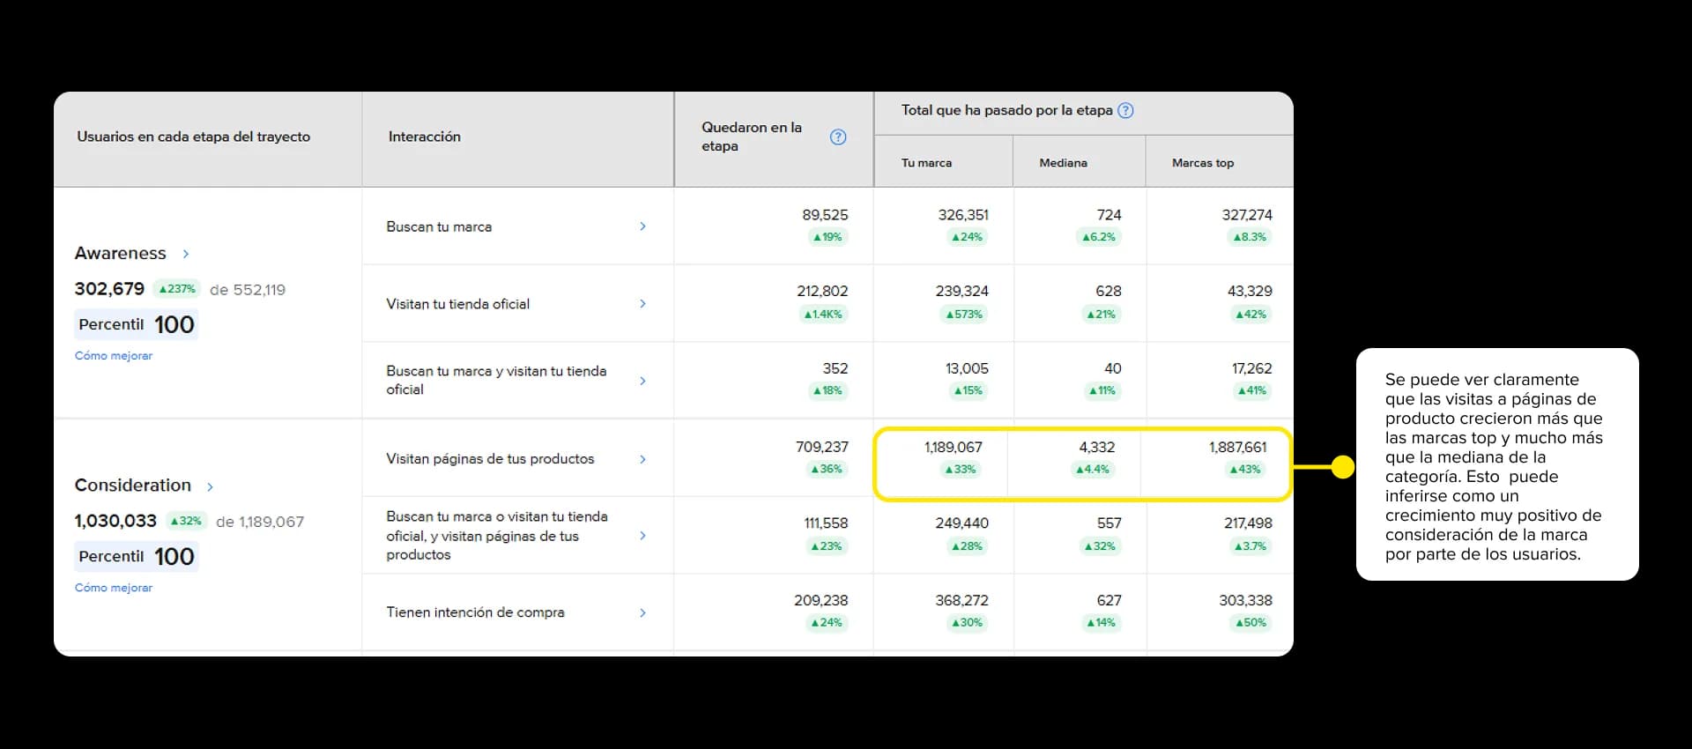Expand Tienen intención de compra chevron

(642, 612)
